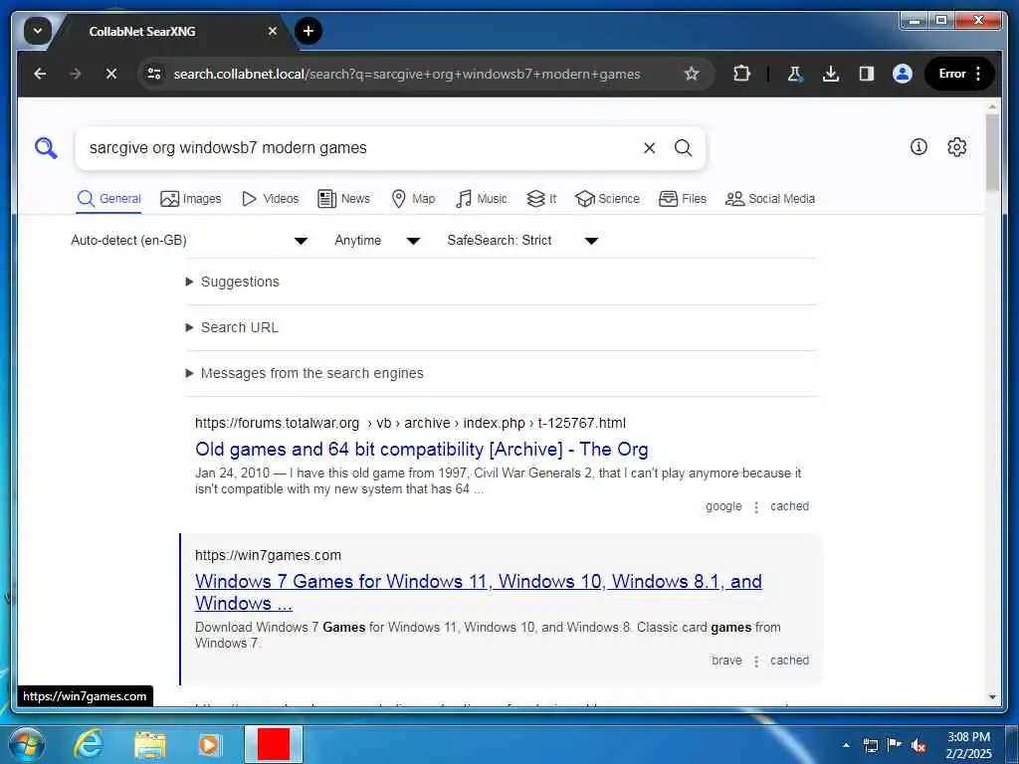
Task: Click the SearXNG magnifier logo
Action: 46,148
